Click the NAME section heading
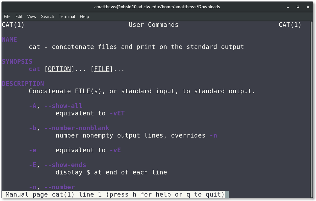The width and height of the screenshot is (316, 201). [x=9, y=39]
